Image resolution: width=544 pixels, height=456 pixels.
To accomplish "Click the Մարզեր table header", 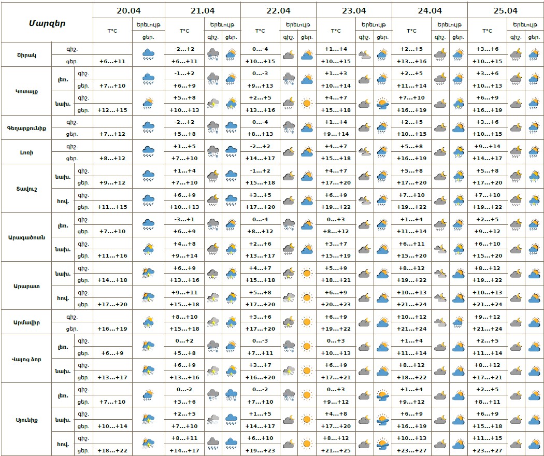I will tap(47, 23).
